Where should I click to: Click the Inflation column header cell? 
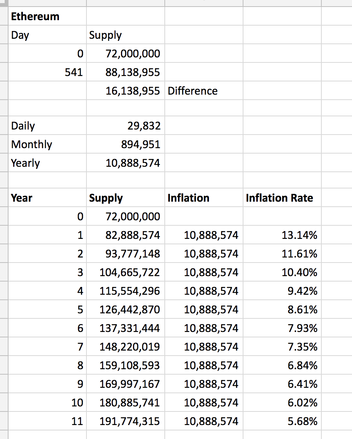tap(204, 198)
